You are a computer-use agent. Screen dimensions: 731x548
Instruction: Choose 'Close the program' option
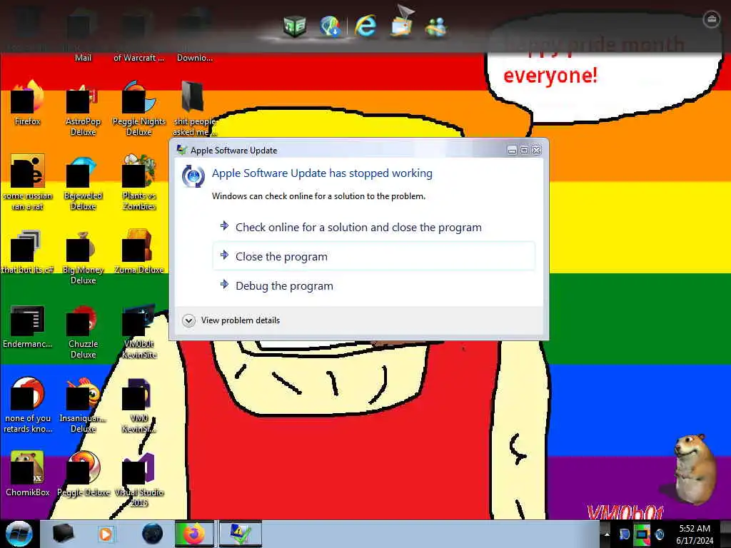[x=373, y=256]
